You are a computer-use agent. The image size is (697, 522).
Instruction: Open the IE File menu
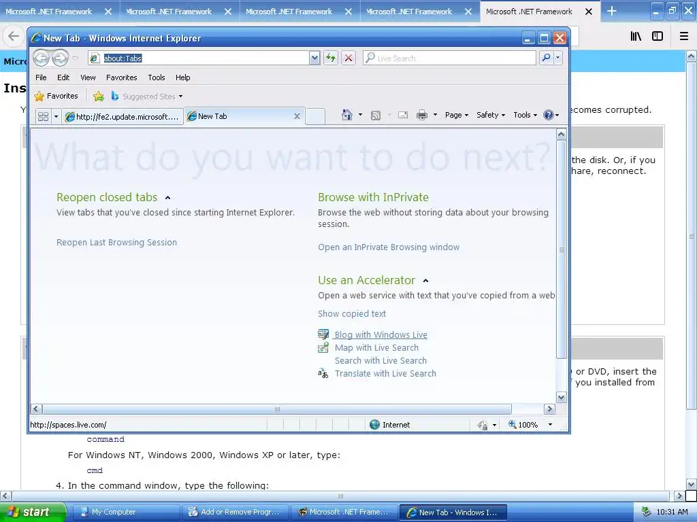pyautogui.click(x=41, y=77)
